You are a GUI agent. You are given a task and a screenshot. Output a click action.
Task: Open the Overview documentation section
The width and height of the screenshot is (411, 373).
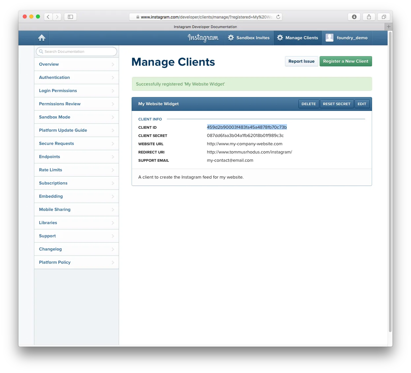tap(77, 64)
